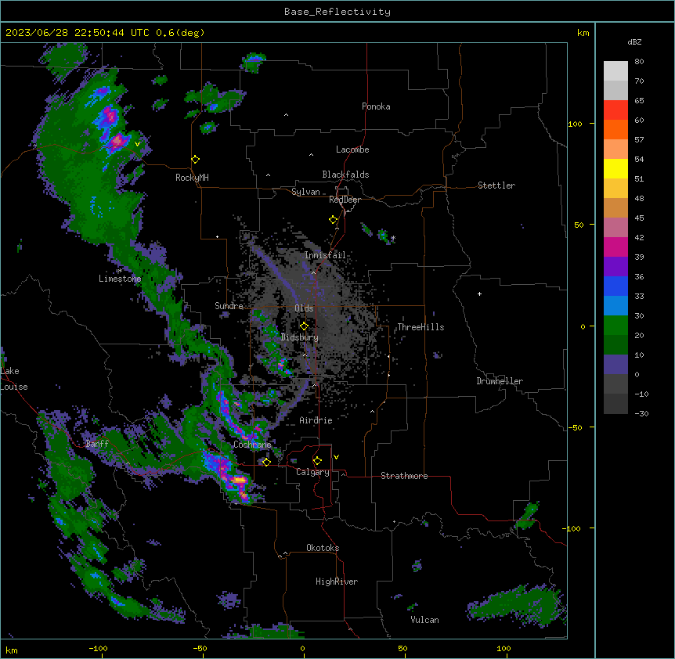Select the royal blue 33-36 dBZ swatch
The height and width of the screenshot is (659, 675).
[x=615, y=286]
